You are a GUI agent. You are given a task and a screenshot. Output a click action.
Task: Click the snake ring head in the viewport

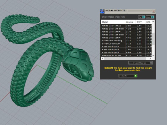78,65
